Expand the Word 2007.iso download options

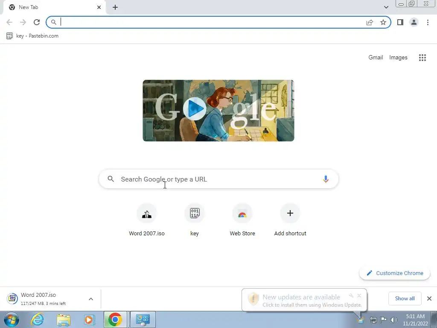click(91, 299)
